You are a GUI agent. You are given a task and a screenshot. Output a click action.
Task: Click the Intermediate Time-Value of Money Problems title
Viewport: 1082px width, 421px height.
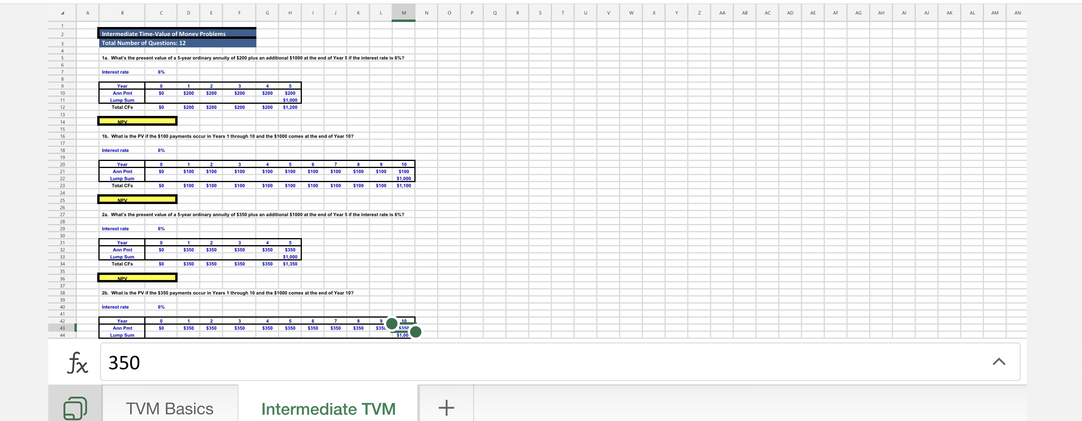tap(163, 34)
